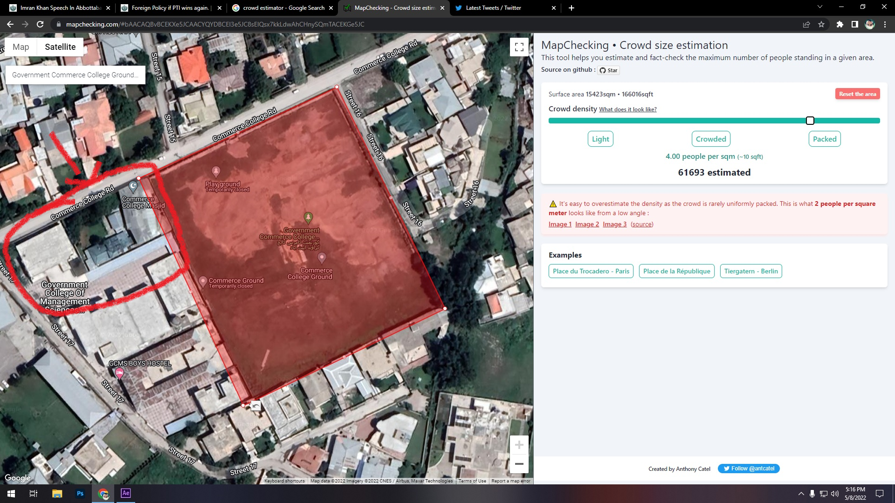Zoom out the map with minus button
Viewport: 895px width, 503px height.
click(x=519, y=464)
